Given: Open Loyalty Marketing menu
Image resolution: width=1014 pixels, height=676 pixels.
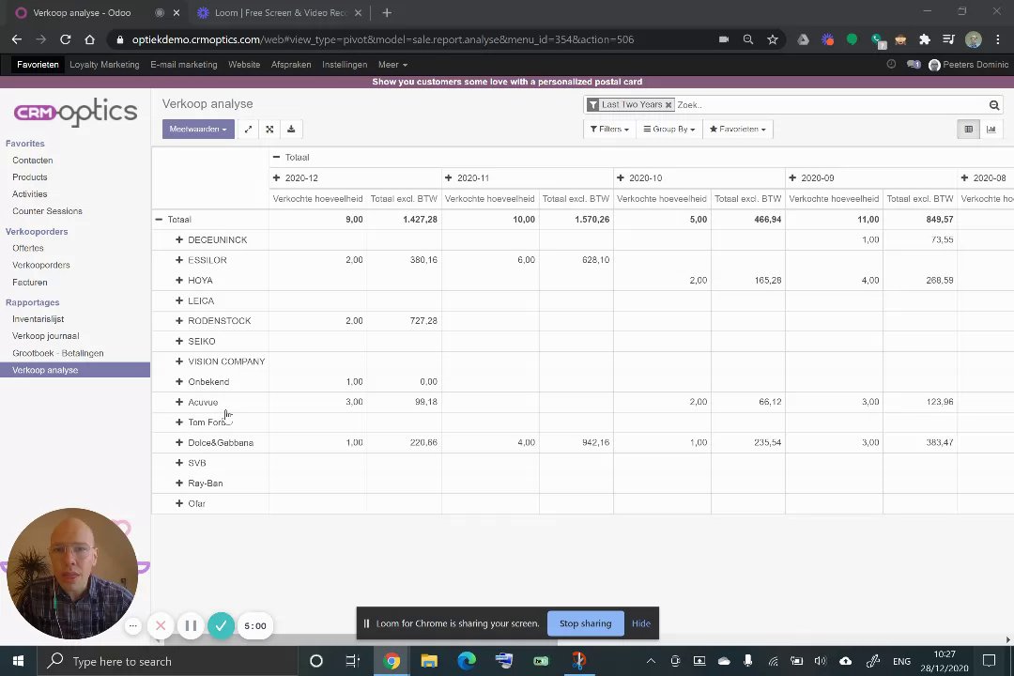Looking at the screenshot, I should click(104, 65).
